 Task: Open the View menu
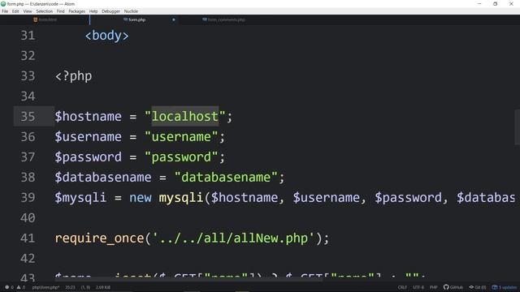tap(28, 11)
